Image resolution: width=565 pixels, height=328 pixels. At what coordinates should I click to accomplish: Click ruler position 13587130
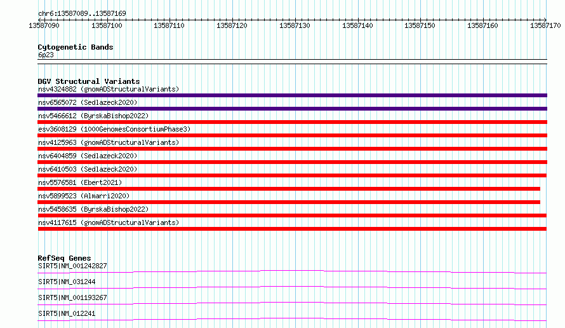pyautogui.click(x=295, y=25)
